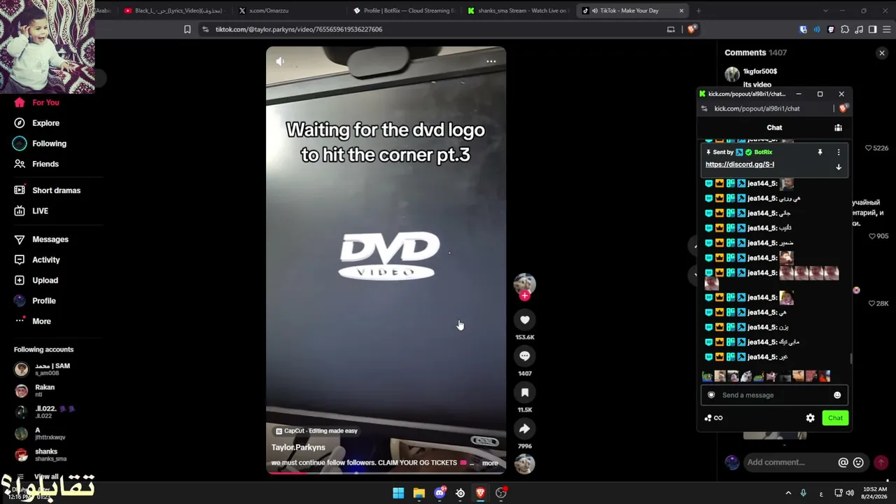Toggle the browser sidebar panel
This screenshot has width=896, height=504.
(872, 29)
